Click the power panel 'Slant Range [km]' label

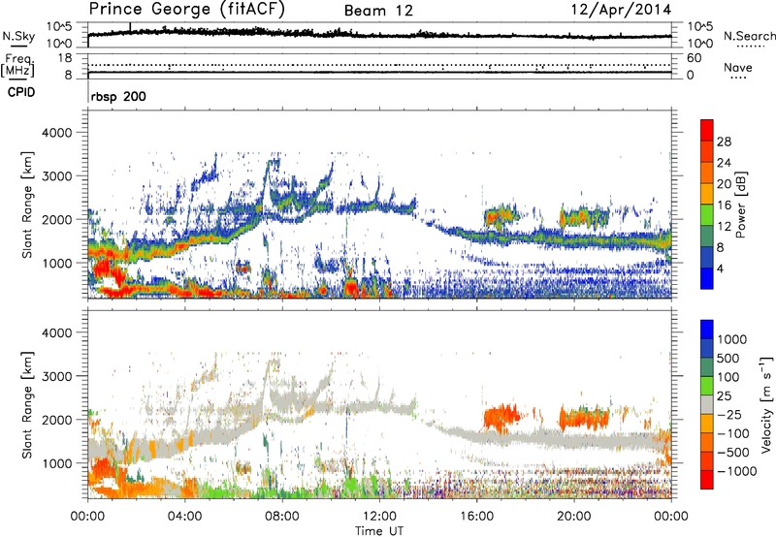[27, 205]
